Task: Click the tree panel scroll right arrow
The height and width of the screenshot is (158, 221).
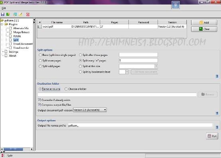Action: point(32,149)
